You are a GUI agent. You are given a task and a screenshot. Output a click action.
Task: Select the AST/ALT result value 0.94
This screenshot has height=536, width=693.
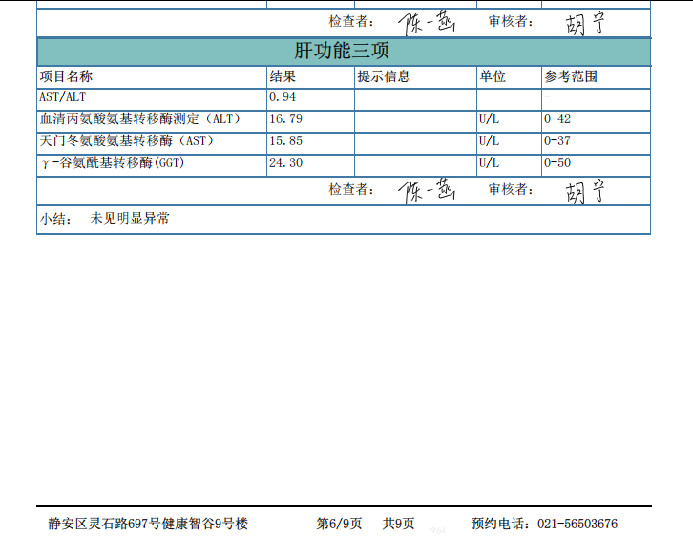(x=283, y=97)
